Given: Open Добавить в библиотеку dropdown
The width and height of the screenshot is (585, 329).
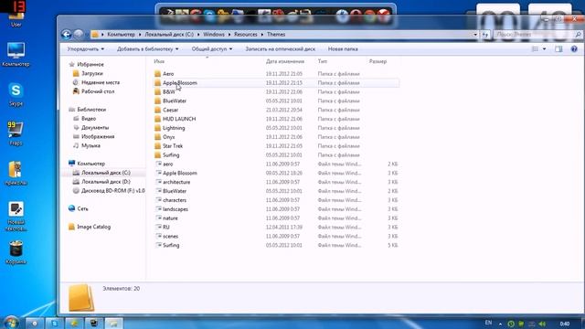Looking at the screenshot, I should point(148,48).
